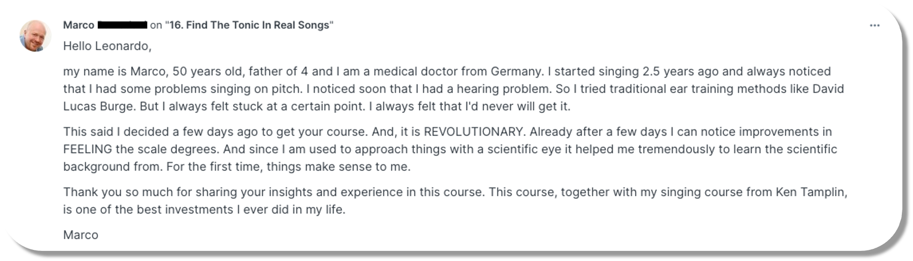Click the blacked-out surname bar
Viewport: 913px width, 261px height.
(x=122, y=25)
